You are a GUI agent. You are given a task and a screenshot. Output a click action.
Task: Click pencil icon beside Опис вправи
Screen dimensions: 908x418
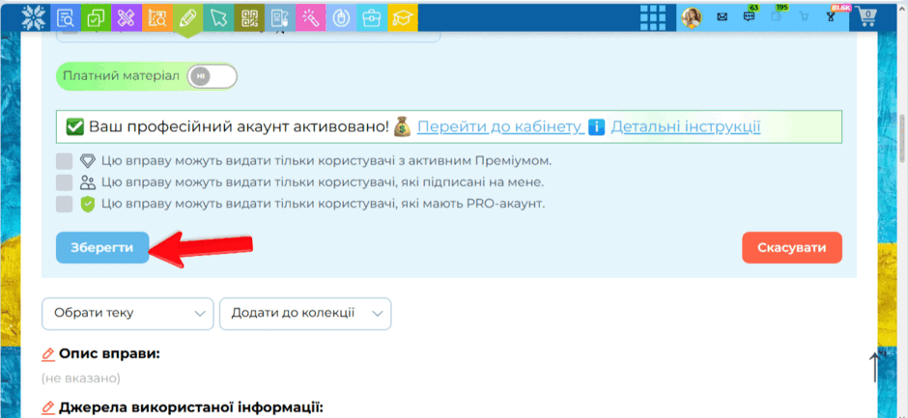[48, 354]
